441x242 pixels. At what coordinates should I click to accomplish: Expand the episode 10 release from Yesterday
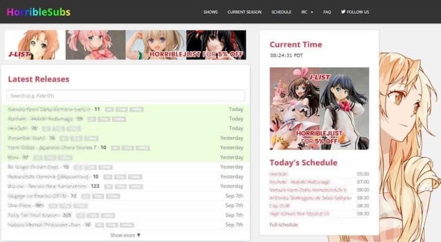(126, 177)
